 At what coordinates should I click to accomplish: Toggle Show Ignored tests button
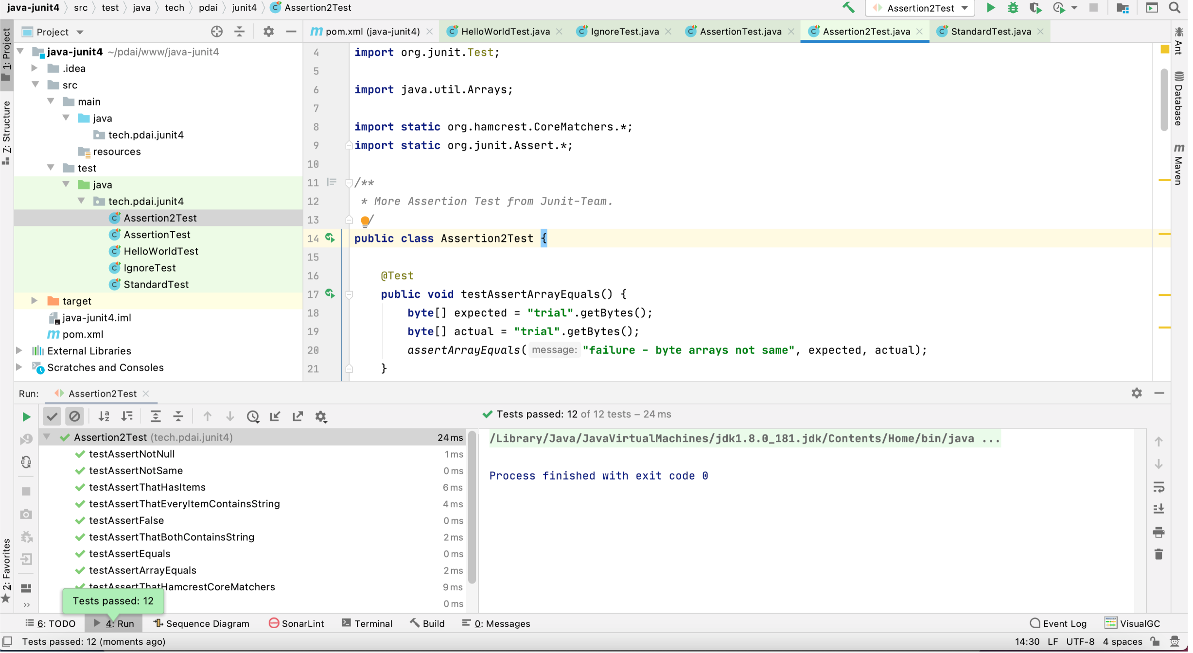(x=75, y=417)
